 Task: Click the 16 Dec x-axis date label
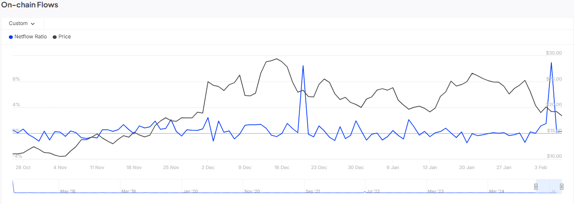282,167
